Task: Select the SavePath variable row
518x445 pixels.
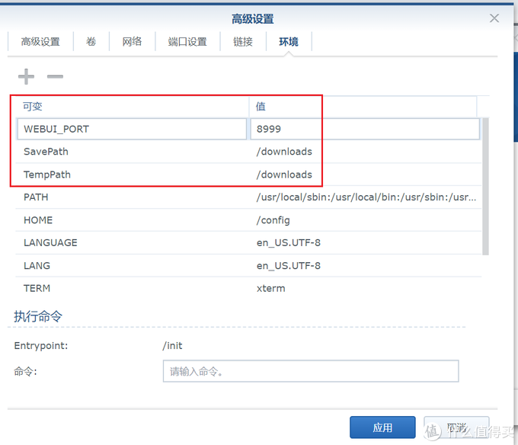Action: [131, 152]
